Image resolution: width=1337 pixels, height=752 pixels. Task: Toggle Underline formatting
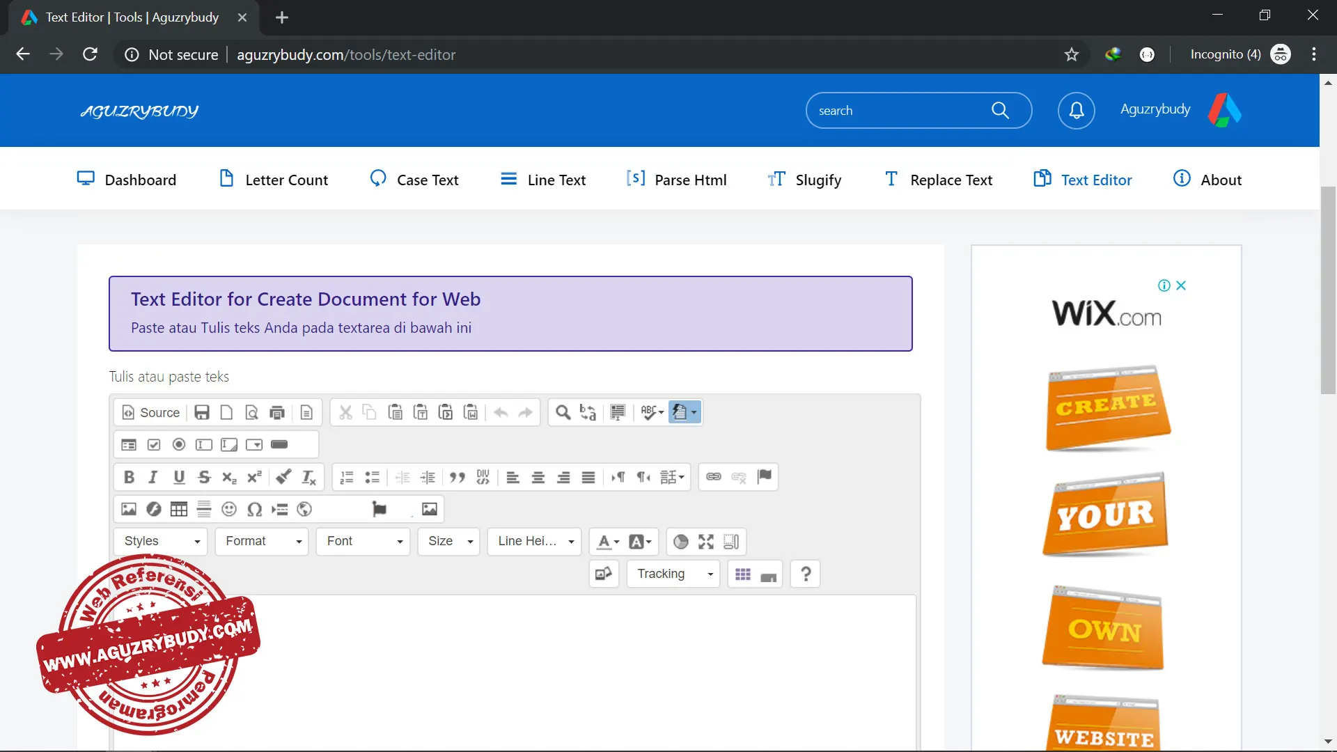tap(179, 477)
